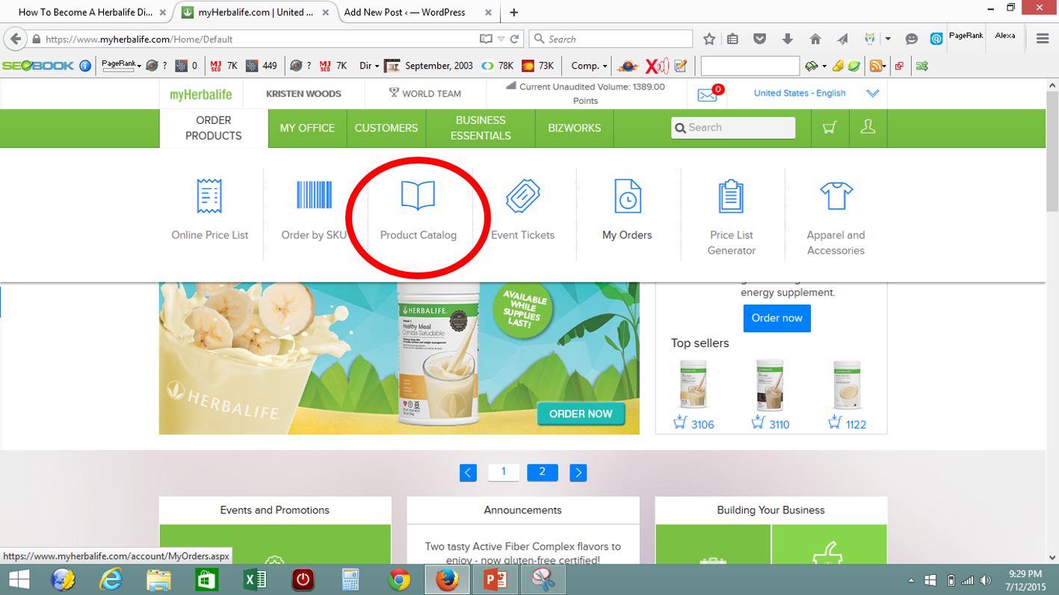Open File Explorer from the taskbar

(x=158, y=580)
